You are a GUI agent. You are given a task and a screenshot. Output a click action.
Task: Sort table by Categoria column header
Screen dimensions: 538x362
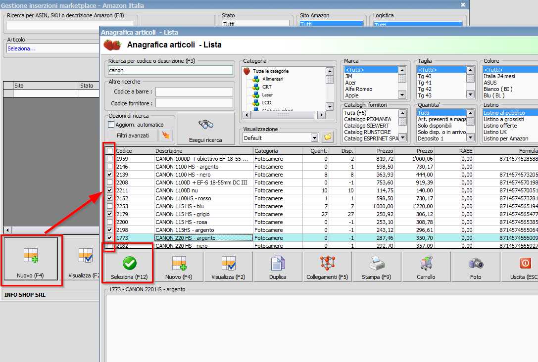pos(278,150)
